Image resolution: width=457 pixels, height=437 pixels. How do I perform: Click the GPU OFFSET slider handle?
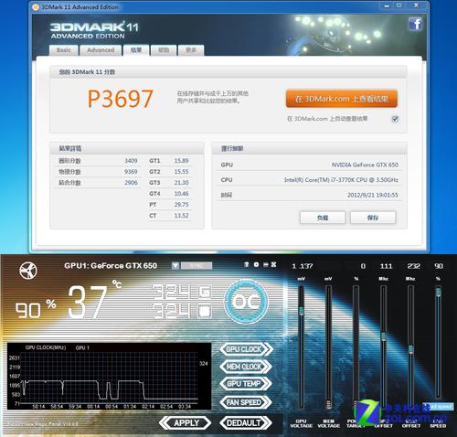pos(383,336)
